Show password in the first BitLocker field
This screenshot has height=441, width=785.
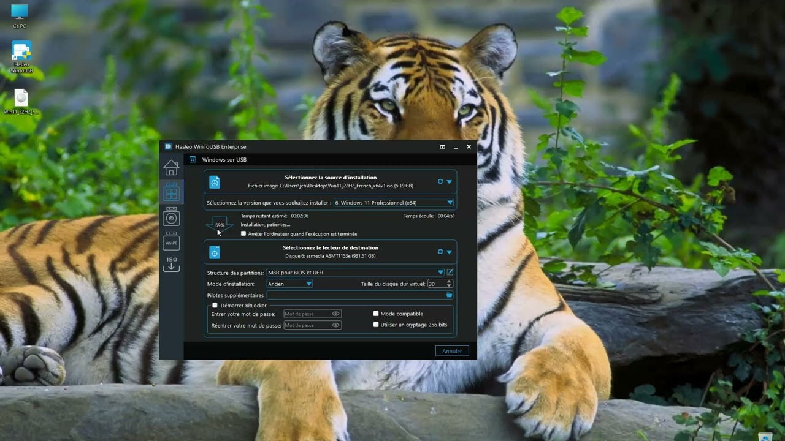pyautogui.click(x=335, y=314)
